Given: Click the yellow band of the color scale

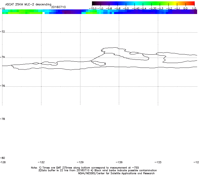Looking at the screenshot, I should 176,3.
